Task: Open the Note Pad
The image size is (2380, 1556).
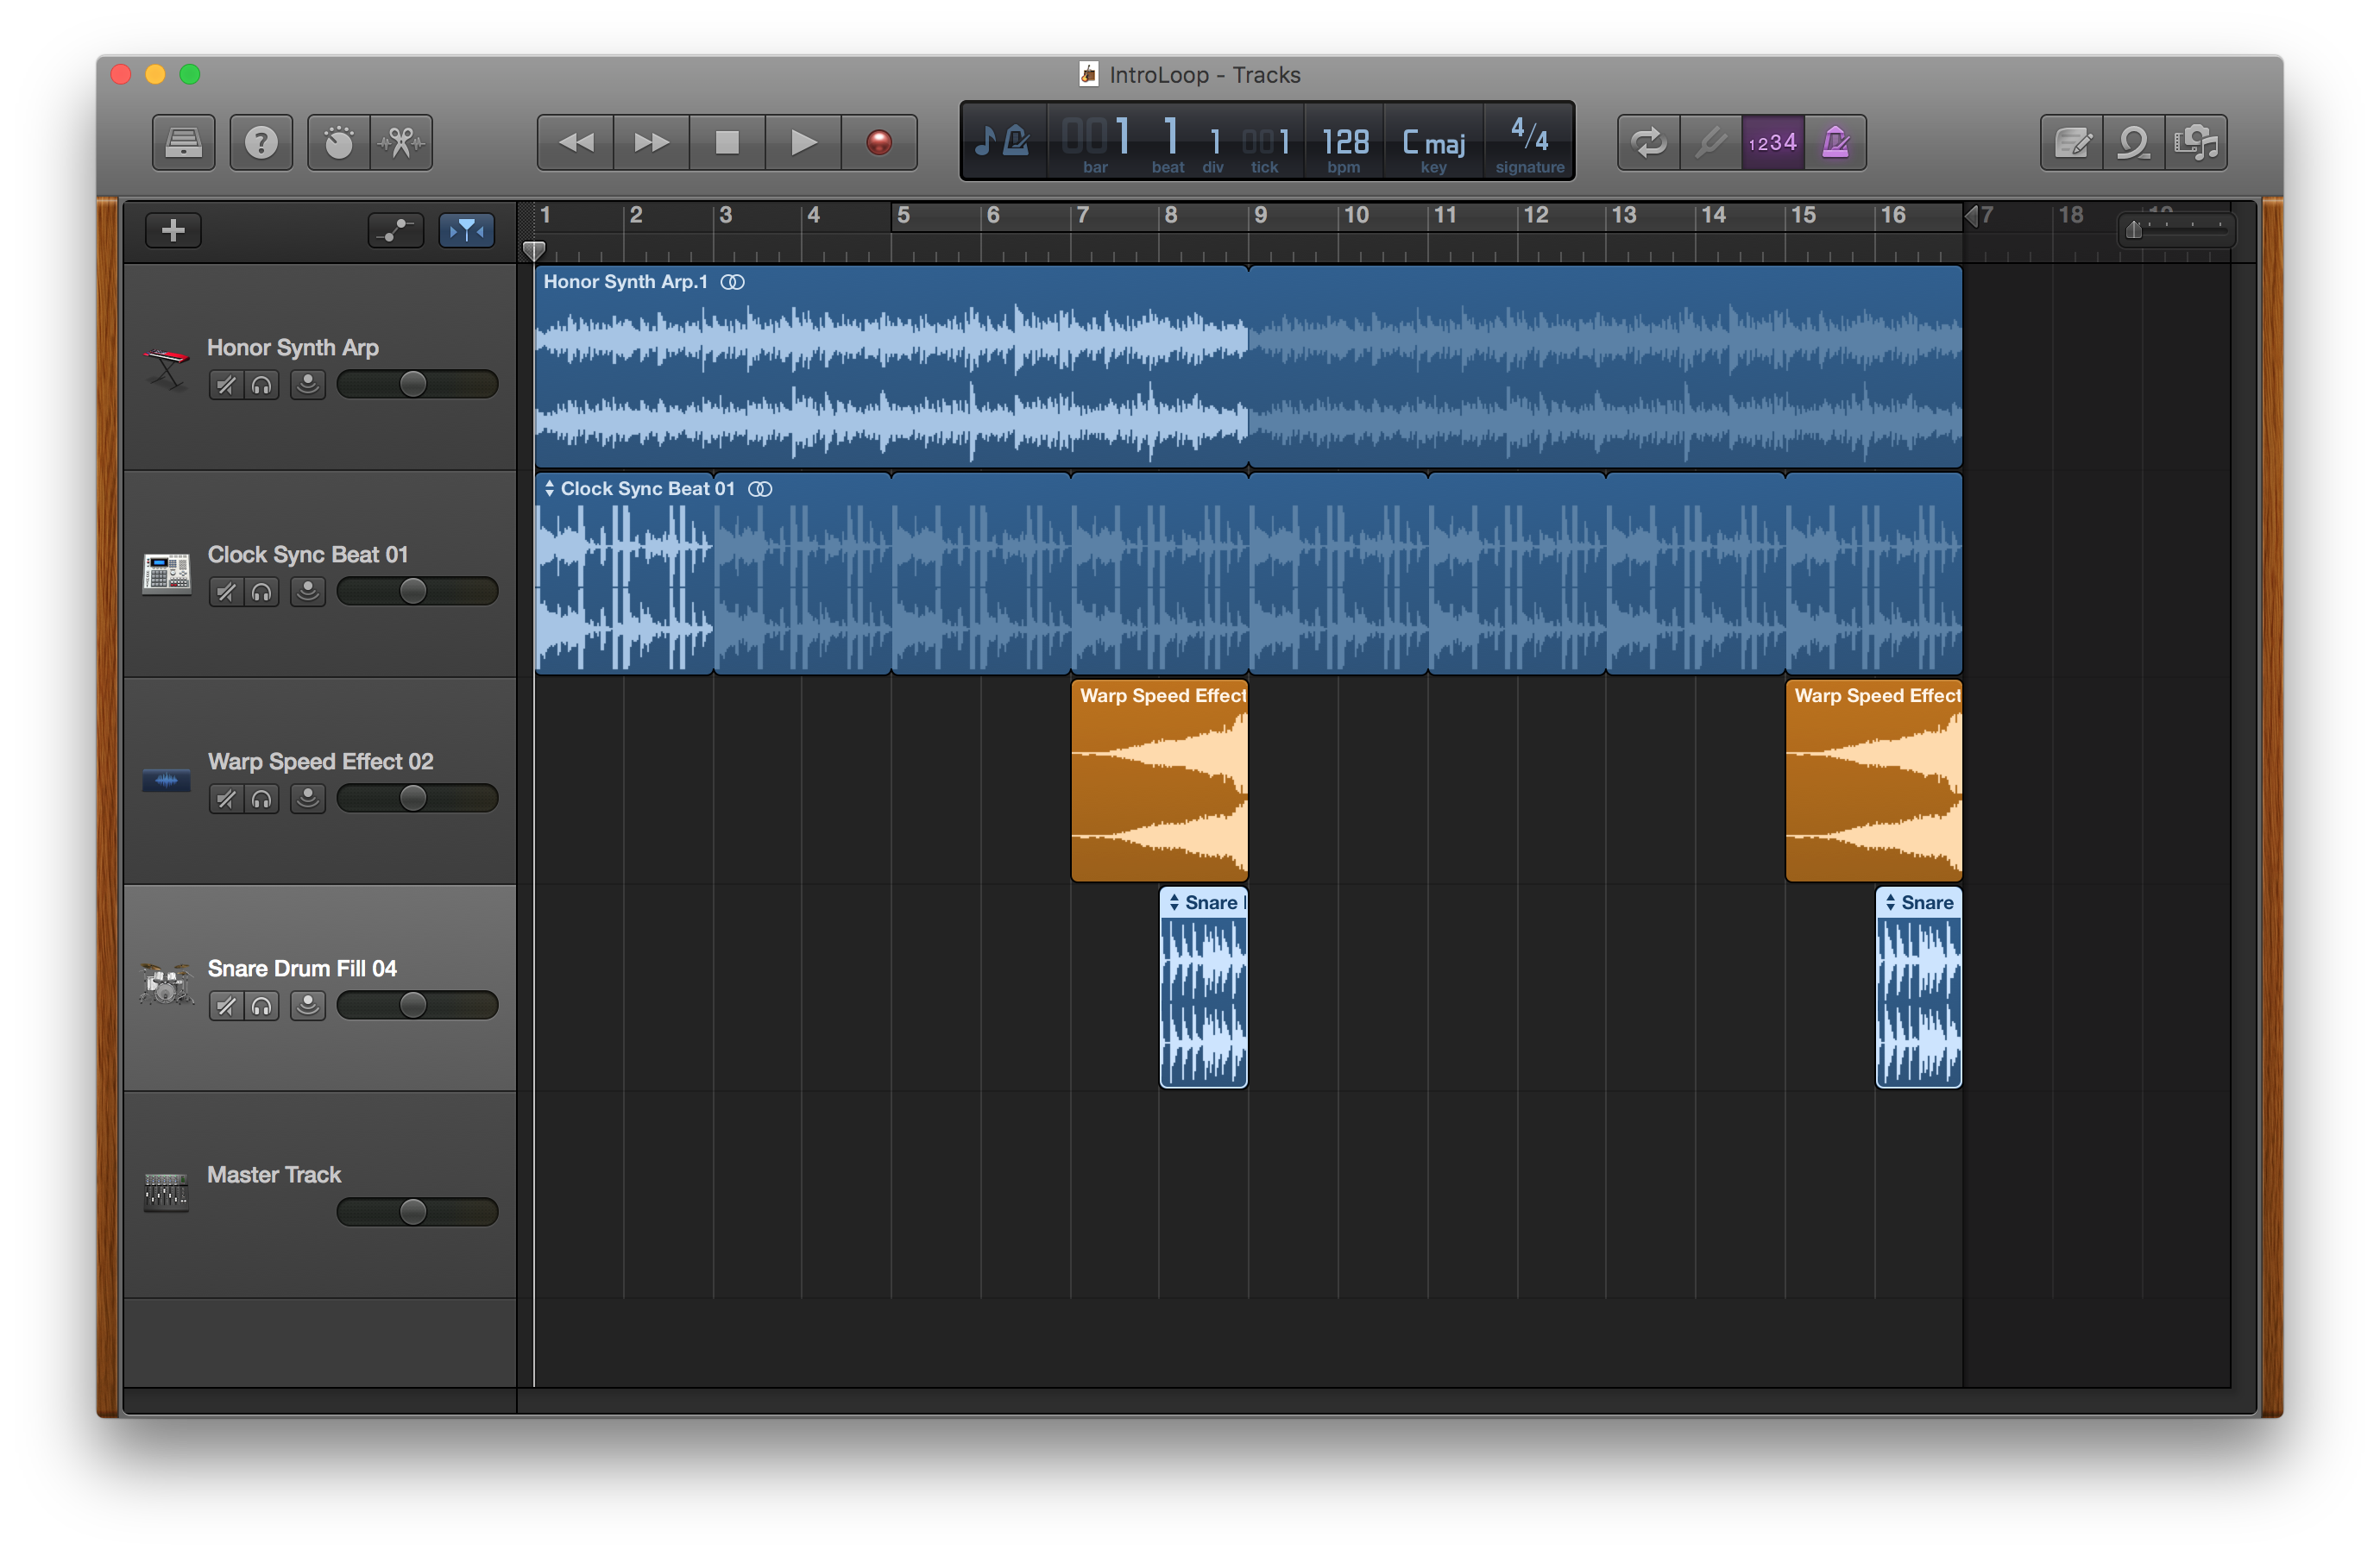Action: 2072,143
